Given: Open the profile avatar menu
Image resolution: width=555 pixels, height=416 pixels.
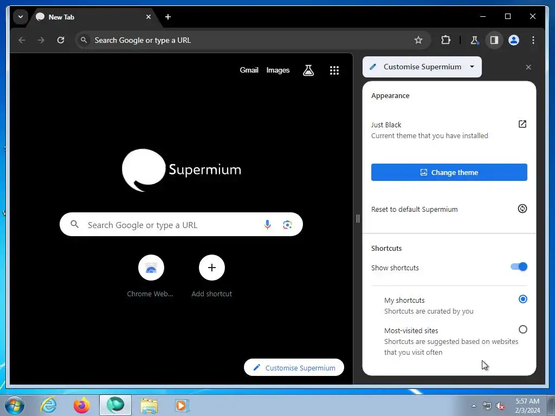Looking at the screenshot, I should click(514, 40).
